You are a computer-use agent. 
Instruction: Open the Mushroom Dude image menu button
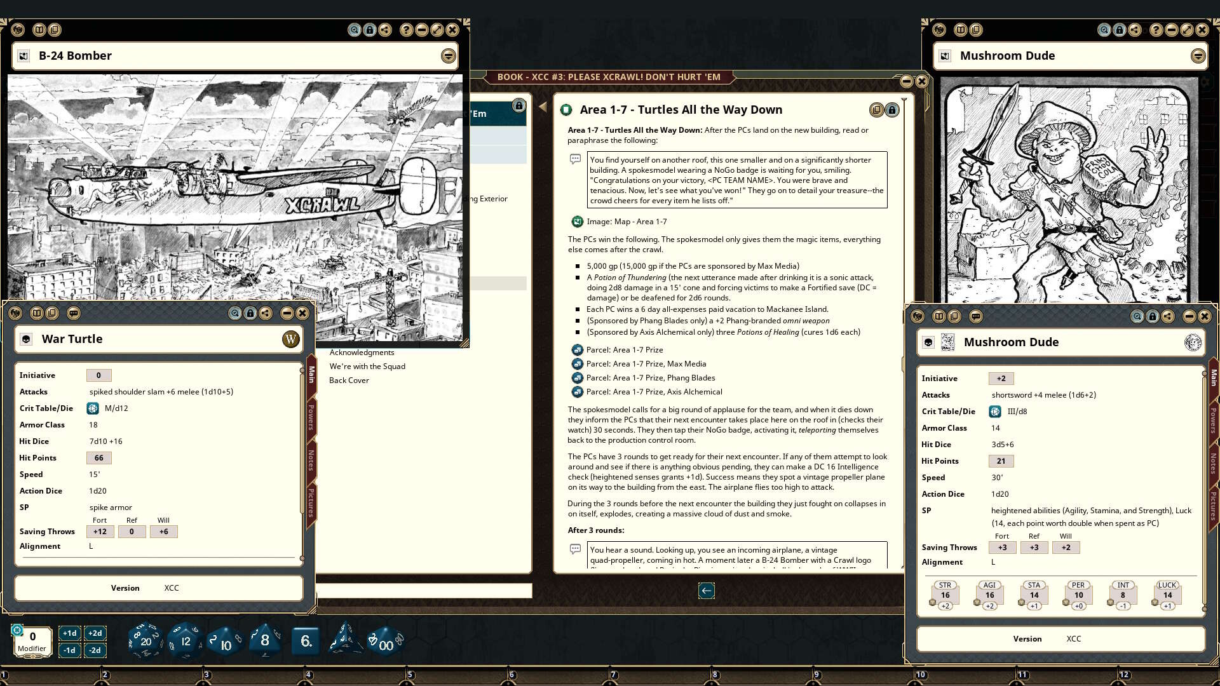coord(1198,56)
